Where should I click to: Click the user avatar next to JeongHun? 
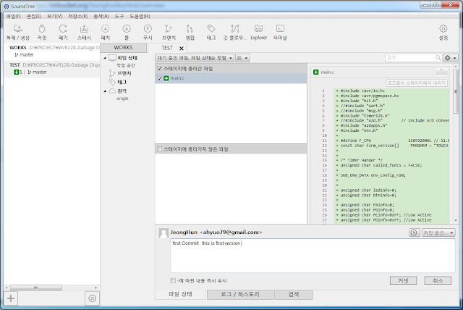click(163, 233)
